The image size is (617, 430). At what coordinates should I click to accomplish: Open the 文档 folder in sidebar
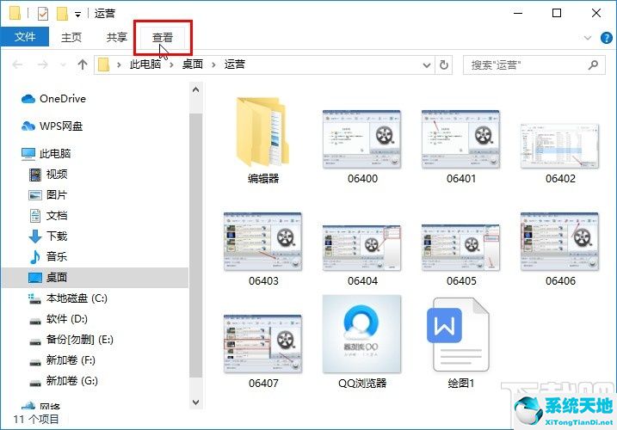[48, 216]
